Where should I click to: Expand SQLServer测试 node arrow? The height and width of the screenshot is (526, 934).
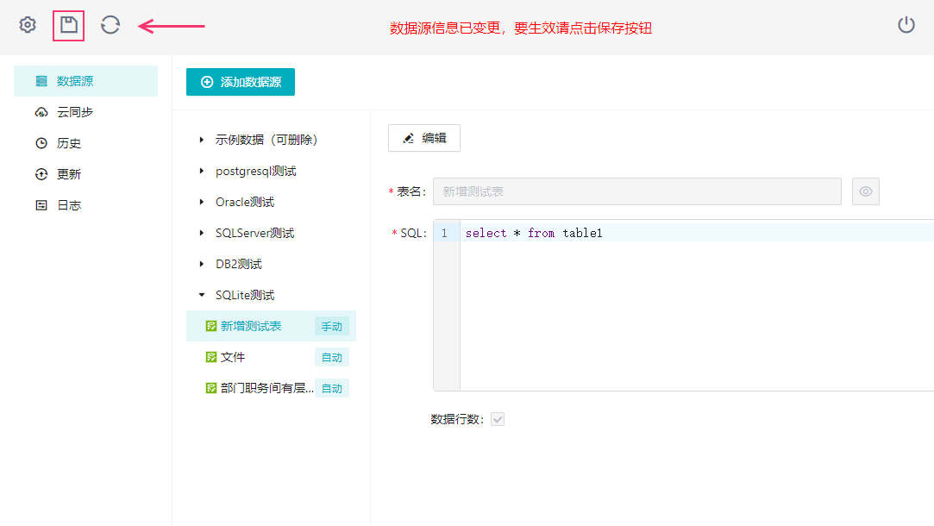pos(201,233)
